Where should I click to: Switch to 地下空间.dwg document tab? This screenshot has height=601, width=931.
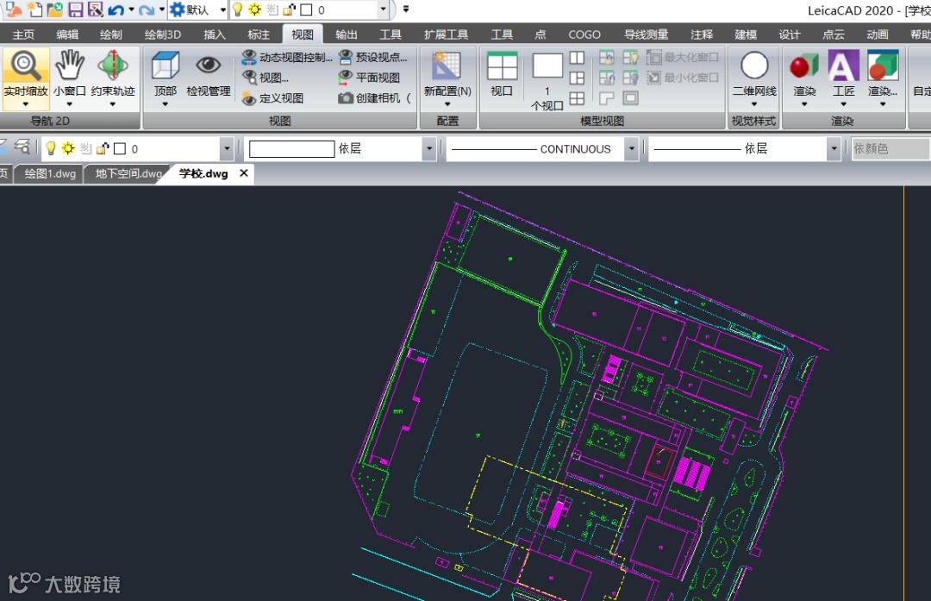tap(128, 173)
